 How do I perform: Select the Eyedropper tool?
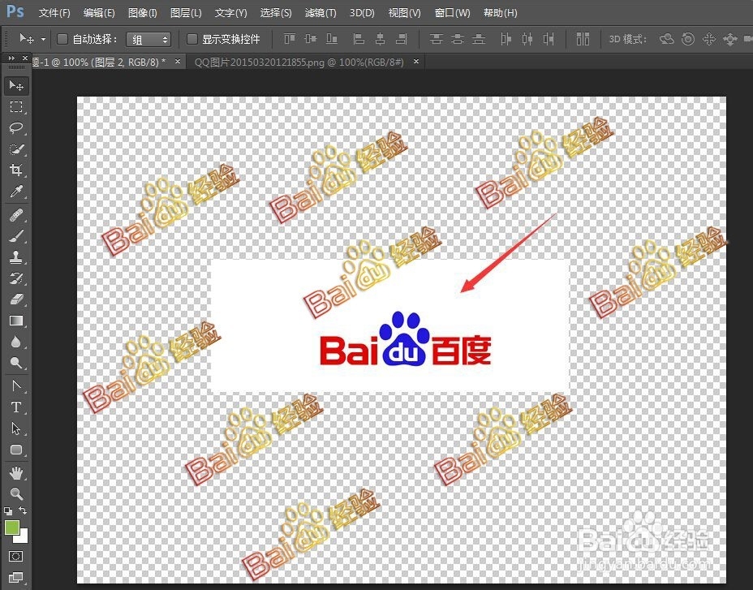[16, 192]
